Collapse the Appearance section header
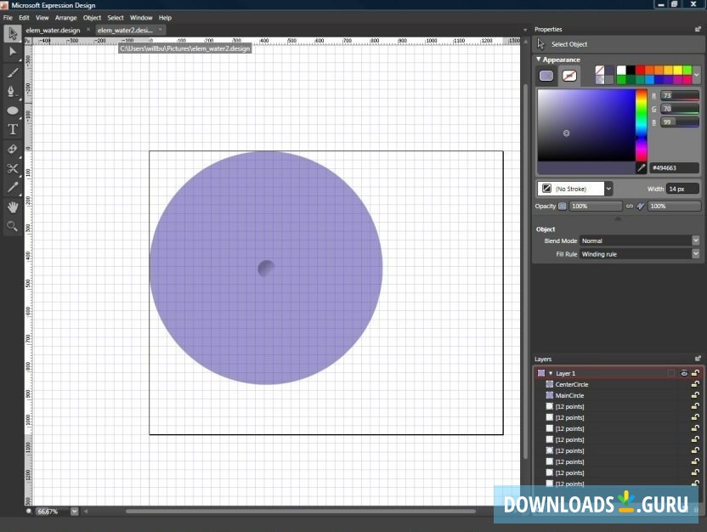The height and width of the screenshot is (532, 707). (539, 59)
